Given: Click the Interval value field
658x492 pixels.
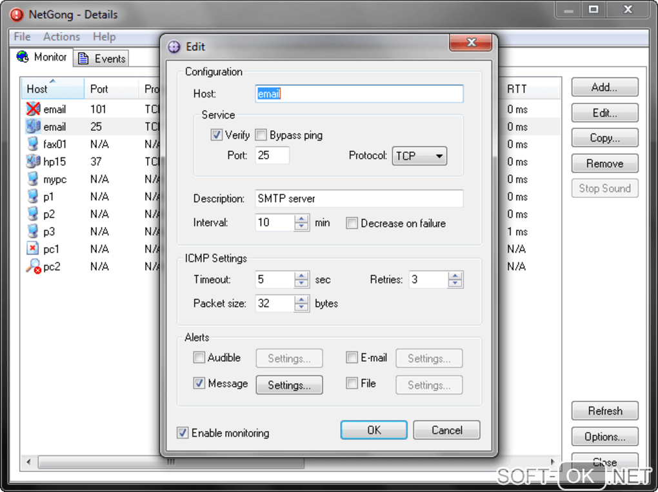Looking at the screenshot, I should point(275,222).
